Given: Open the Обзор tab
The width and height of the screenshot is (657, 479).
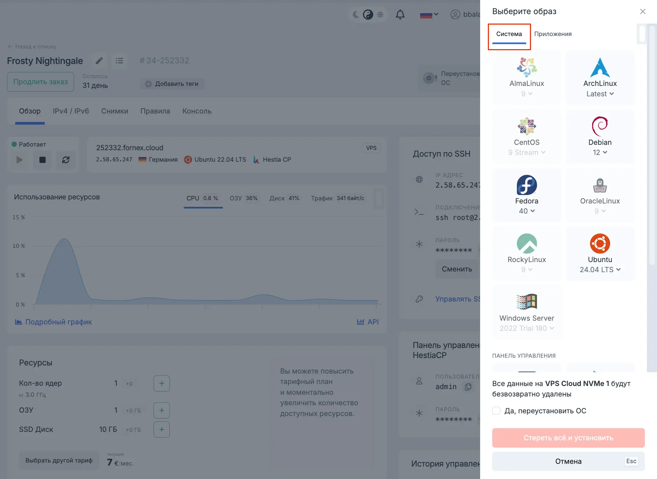Looking at the screenshot, I should [x=30, y=111].
